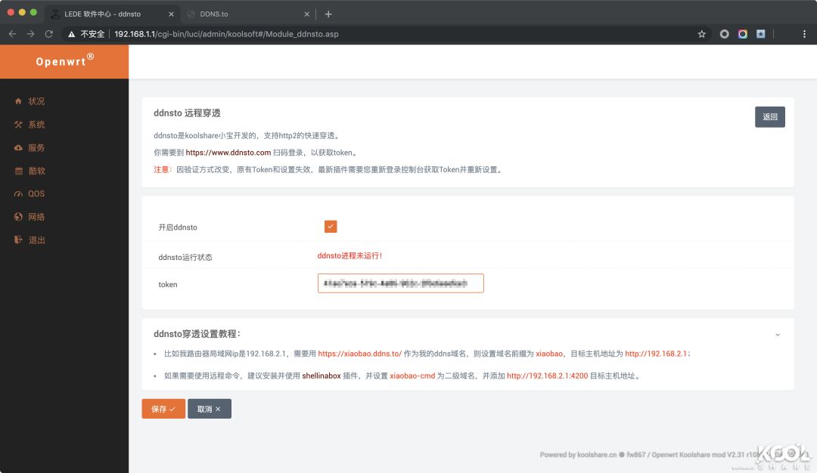This screenshot has height=473, width=817.
Task: Click the 取消 (Cancel) button
Action: (210, 408)
